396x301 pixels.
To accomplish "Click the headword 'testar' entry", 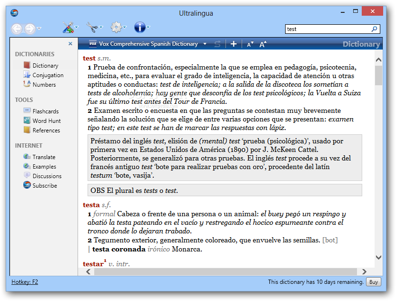I will pos(93,264).
